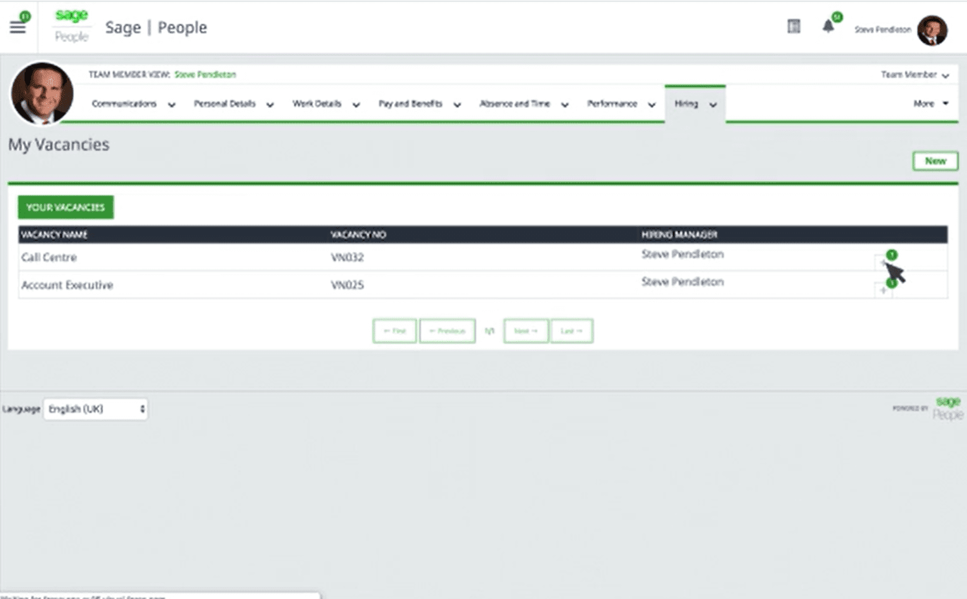Image resolution: width=967 pixels, height=599 pixels.
Task: Click Steve Pendleton's large profile photo
Action: (42, 94)
